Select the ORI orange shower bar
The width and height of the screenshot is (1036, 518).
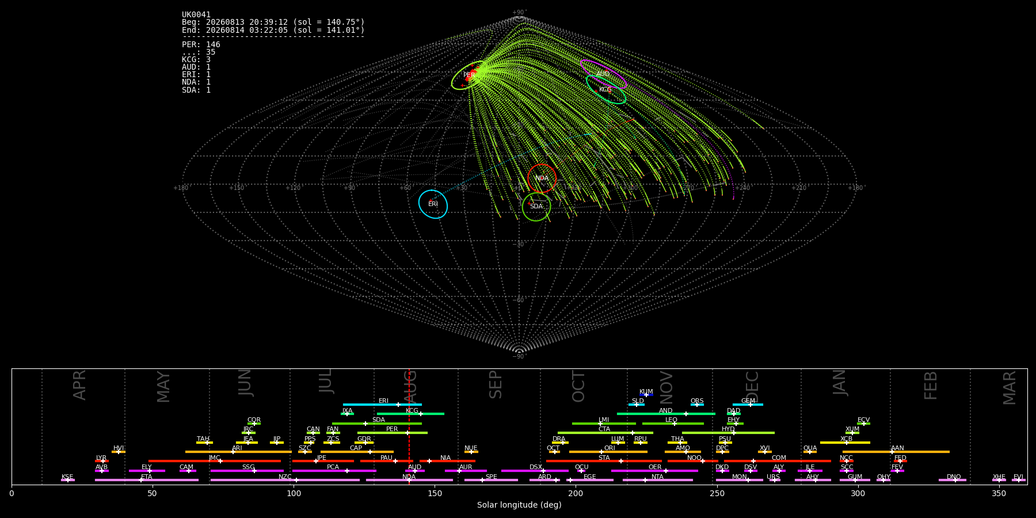[608, 452]
